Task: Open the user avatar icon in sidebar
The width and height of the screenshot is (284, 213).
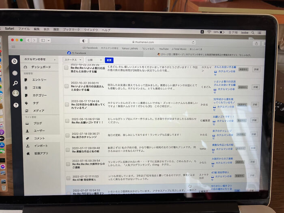Action: pos(15,93)
